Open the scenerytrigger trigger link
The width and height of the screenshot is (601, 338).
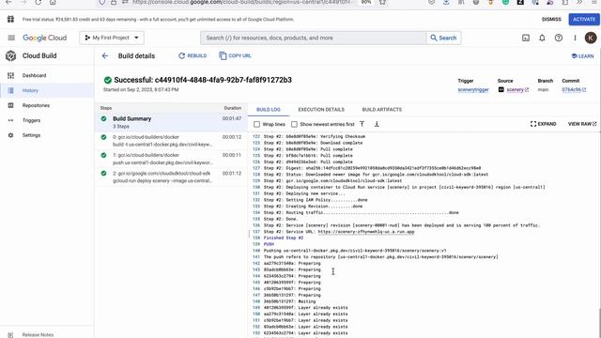[473, 90]
